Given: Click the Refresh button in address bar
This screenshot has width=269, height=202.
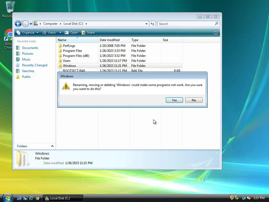Looking at the screenshot, I should tap(152, 24).
